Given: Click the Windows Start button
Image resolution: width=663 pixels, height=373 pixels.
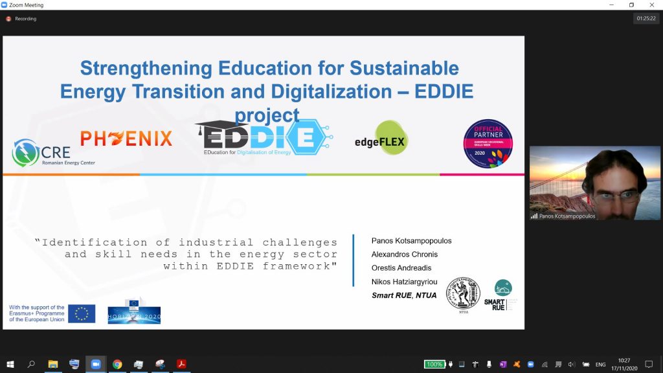Looking at the screenshot, I should 10,365.
